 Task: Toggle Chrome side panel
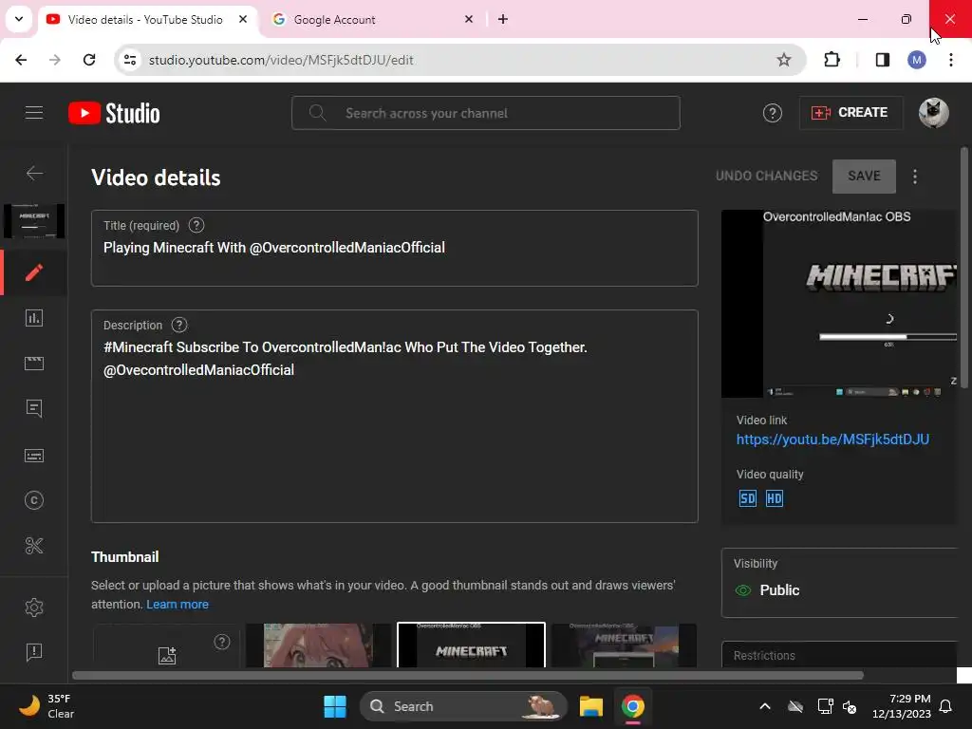pyautogui.click(x=882, y=60)
